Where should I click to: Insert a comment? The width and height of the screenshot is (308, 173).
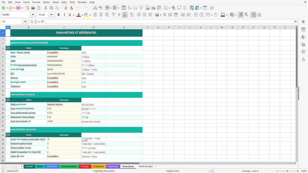click(x=179, y=8)
